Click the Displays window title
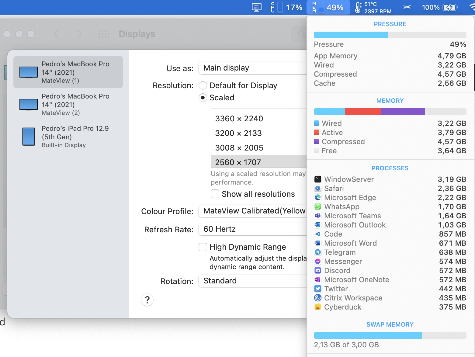Screen dimensions: 475x357 pyautogui.click(x=137, y=34)
